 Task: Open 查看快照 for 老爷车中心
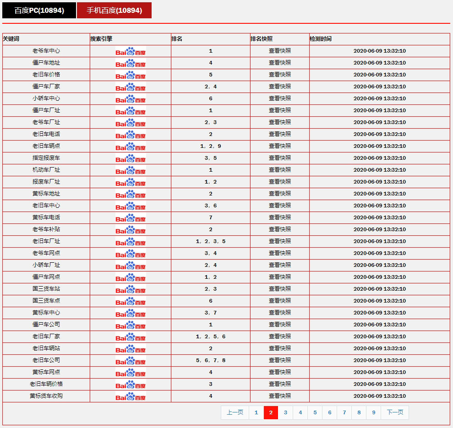pos(279,51)
